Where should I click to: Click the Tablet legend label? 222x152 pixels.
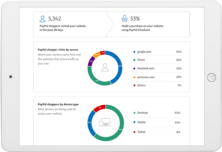141,132
